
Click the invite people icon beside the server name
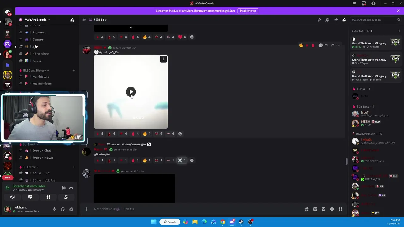(72, 20)
